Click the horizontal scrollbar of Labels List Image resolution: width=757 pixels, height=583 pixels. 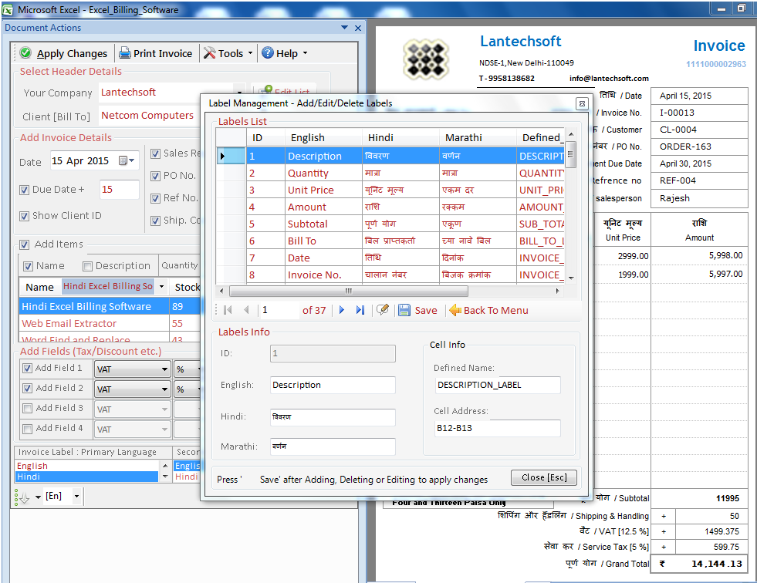[348, 291]
